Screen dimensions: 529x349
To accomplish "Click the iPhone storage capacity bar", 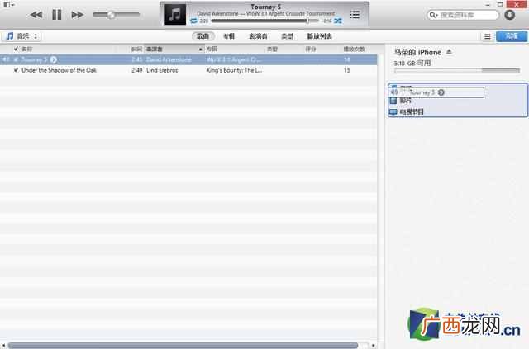I will [457, 70].
